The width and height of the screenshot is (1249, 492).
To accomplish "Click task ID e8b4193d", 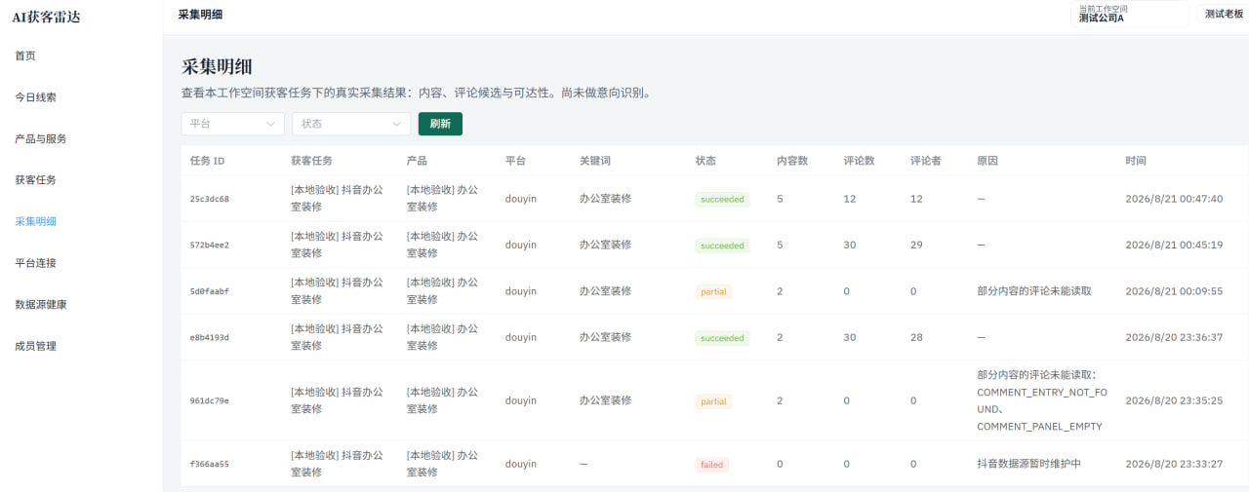I will (210, 338).
